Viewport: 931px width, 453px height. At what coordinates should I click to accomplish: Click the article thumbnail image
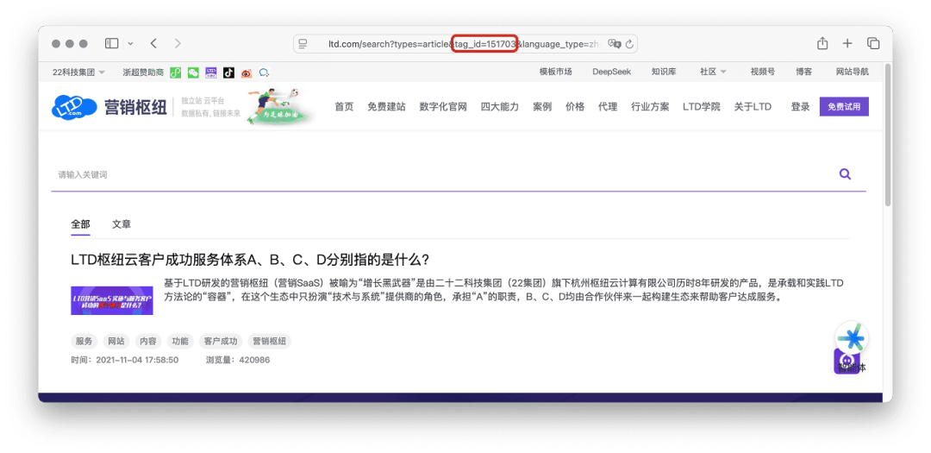[111, 300]
